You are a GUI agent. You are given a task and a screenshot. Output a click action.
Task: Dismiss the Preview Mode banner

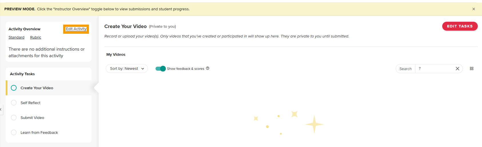point(474,9)
